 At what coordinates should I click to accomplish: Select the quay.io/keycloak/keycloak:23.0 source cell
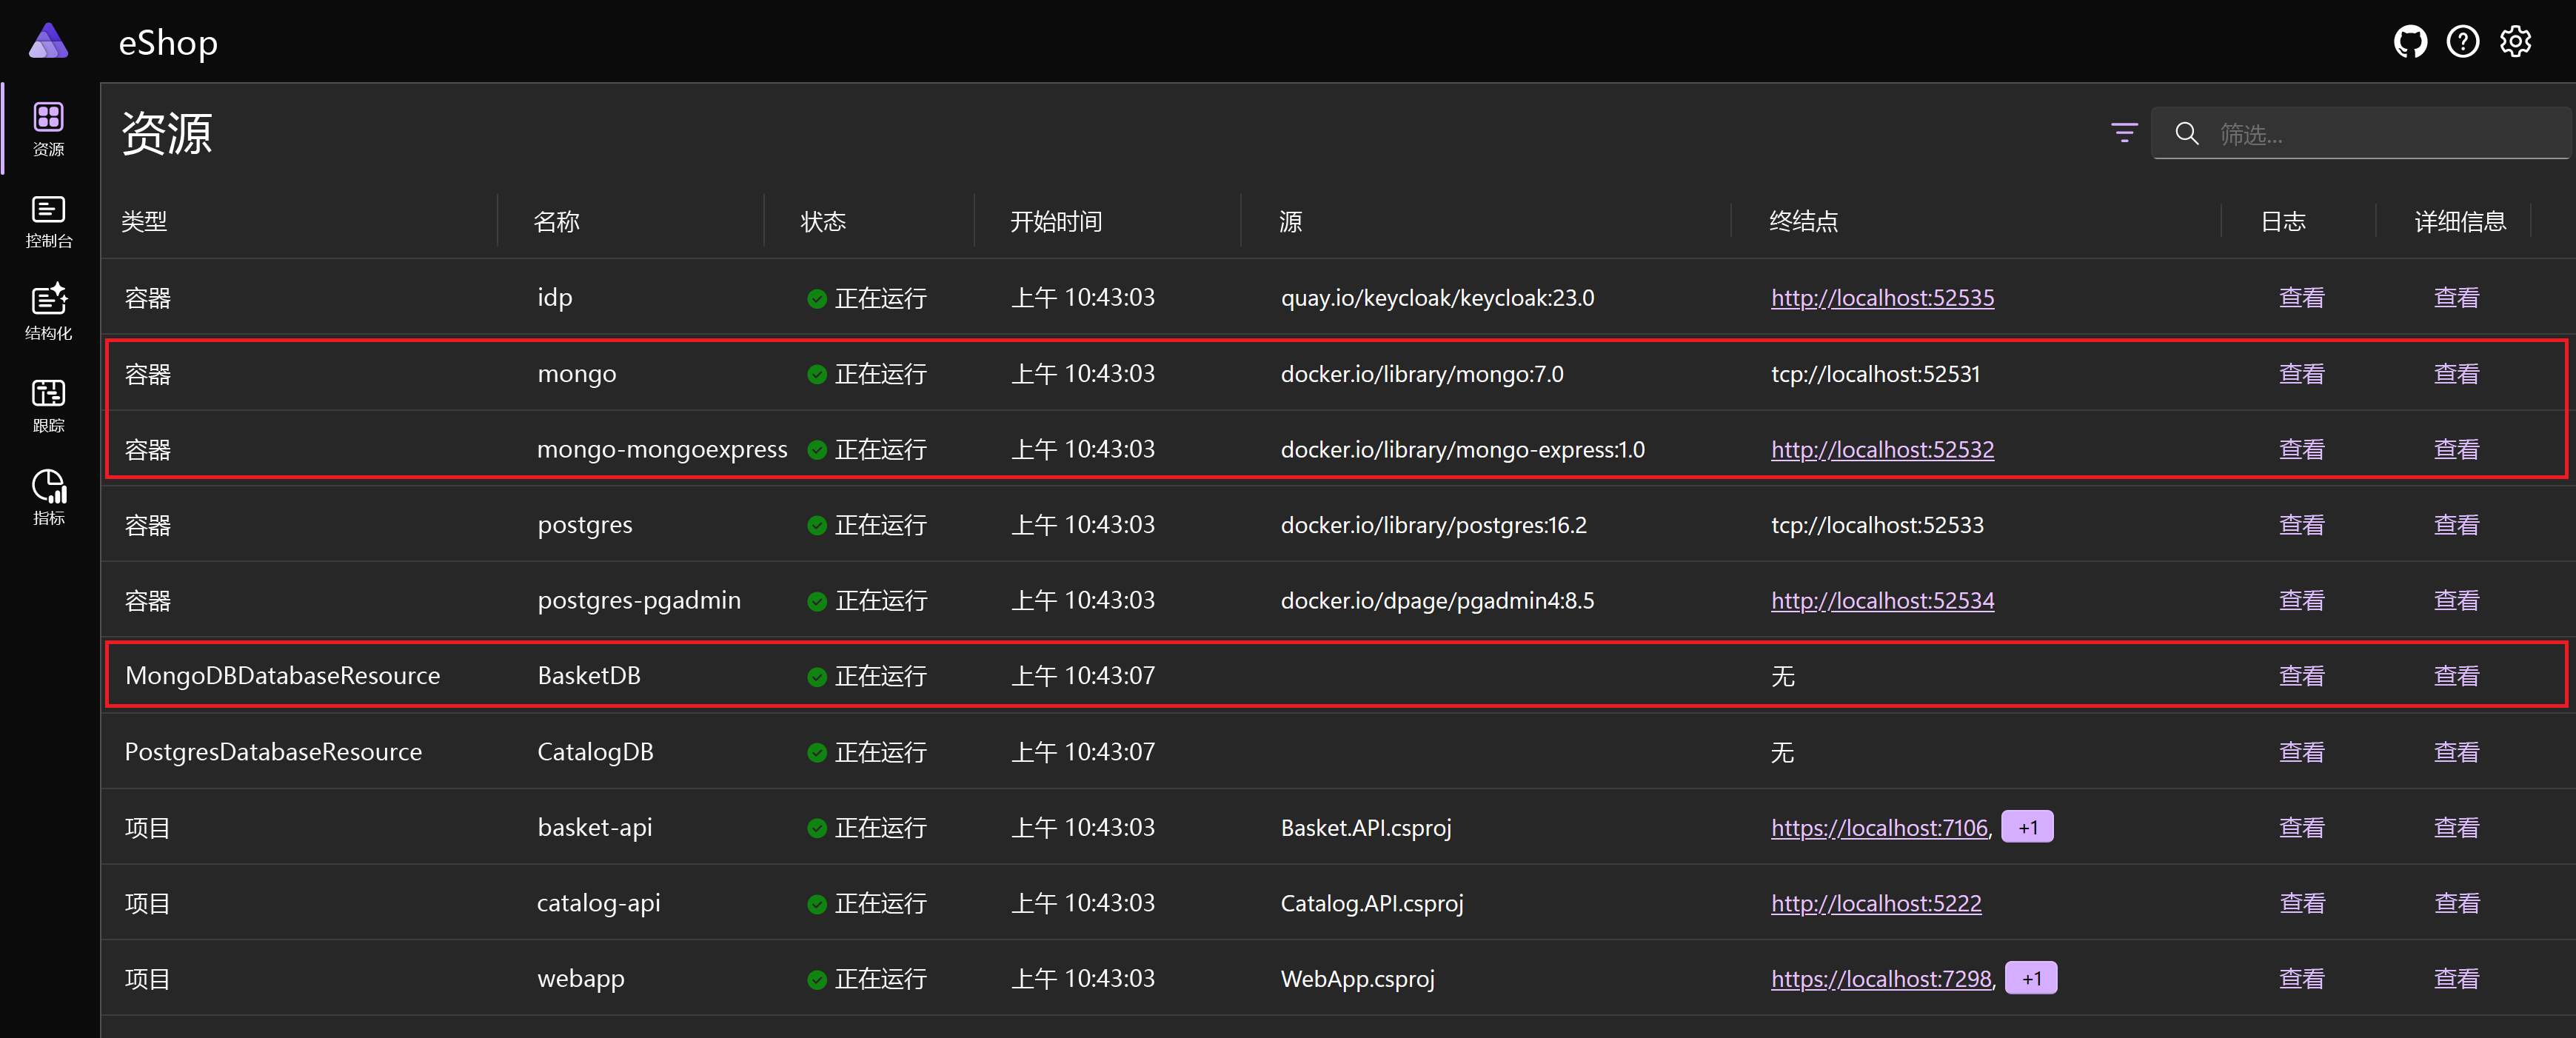coord(1437,298)
